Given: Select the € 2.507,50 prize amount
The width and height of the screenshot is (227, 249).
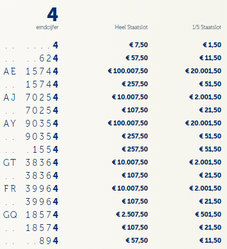Looking at the screenshot, I should (x=132, y=214).
